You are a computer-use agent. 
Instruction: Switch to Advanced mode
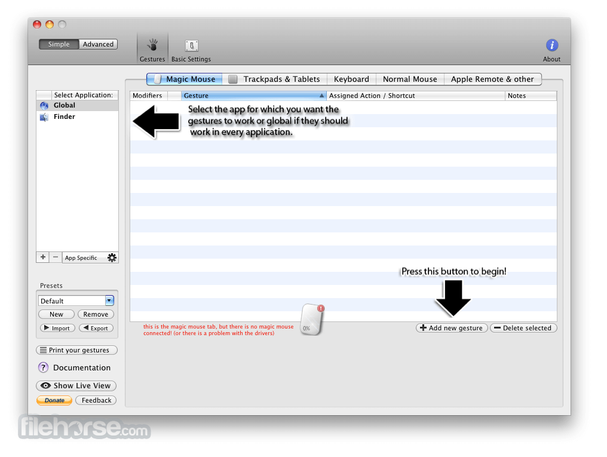click(x=98, y=44)
